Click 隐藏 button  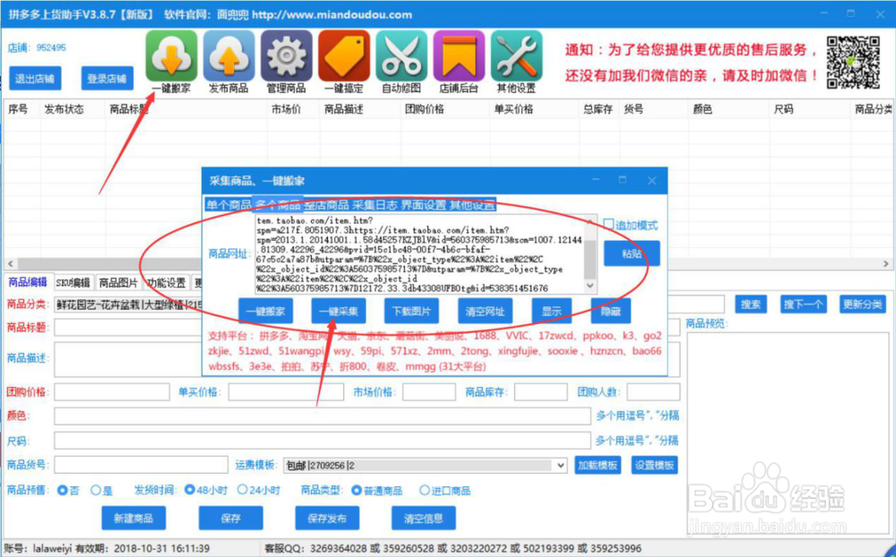(x=611, y=311)
